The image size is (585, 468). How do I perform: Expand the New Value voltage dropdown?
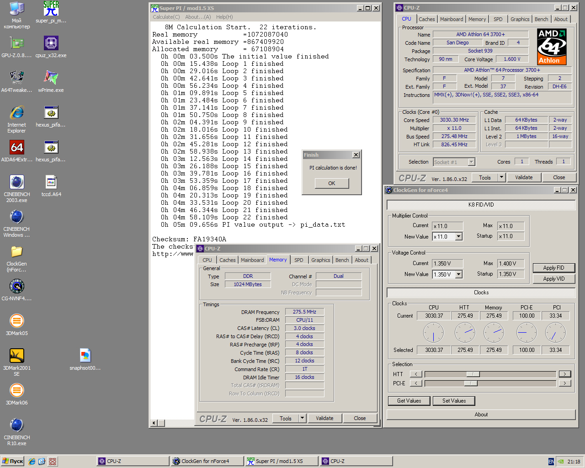(x=459, y=275)
